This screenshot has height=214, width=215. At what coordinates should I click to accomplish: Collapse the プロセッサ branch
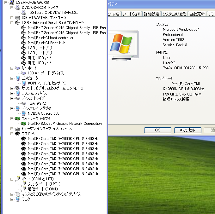(x=12, y=134)
